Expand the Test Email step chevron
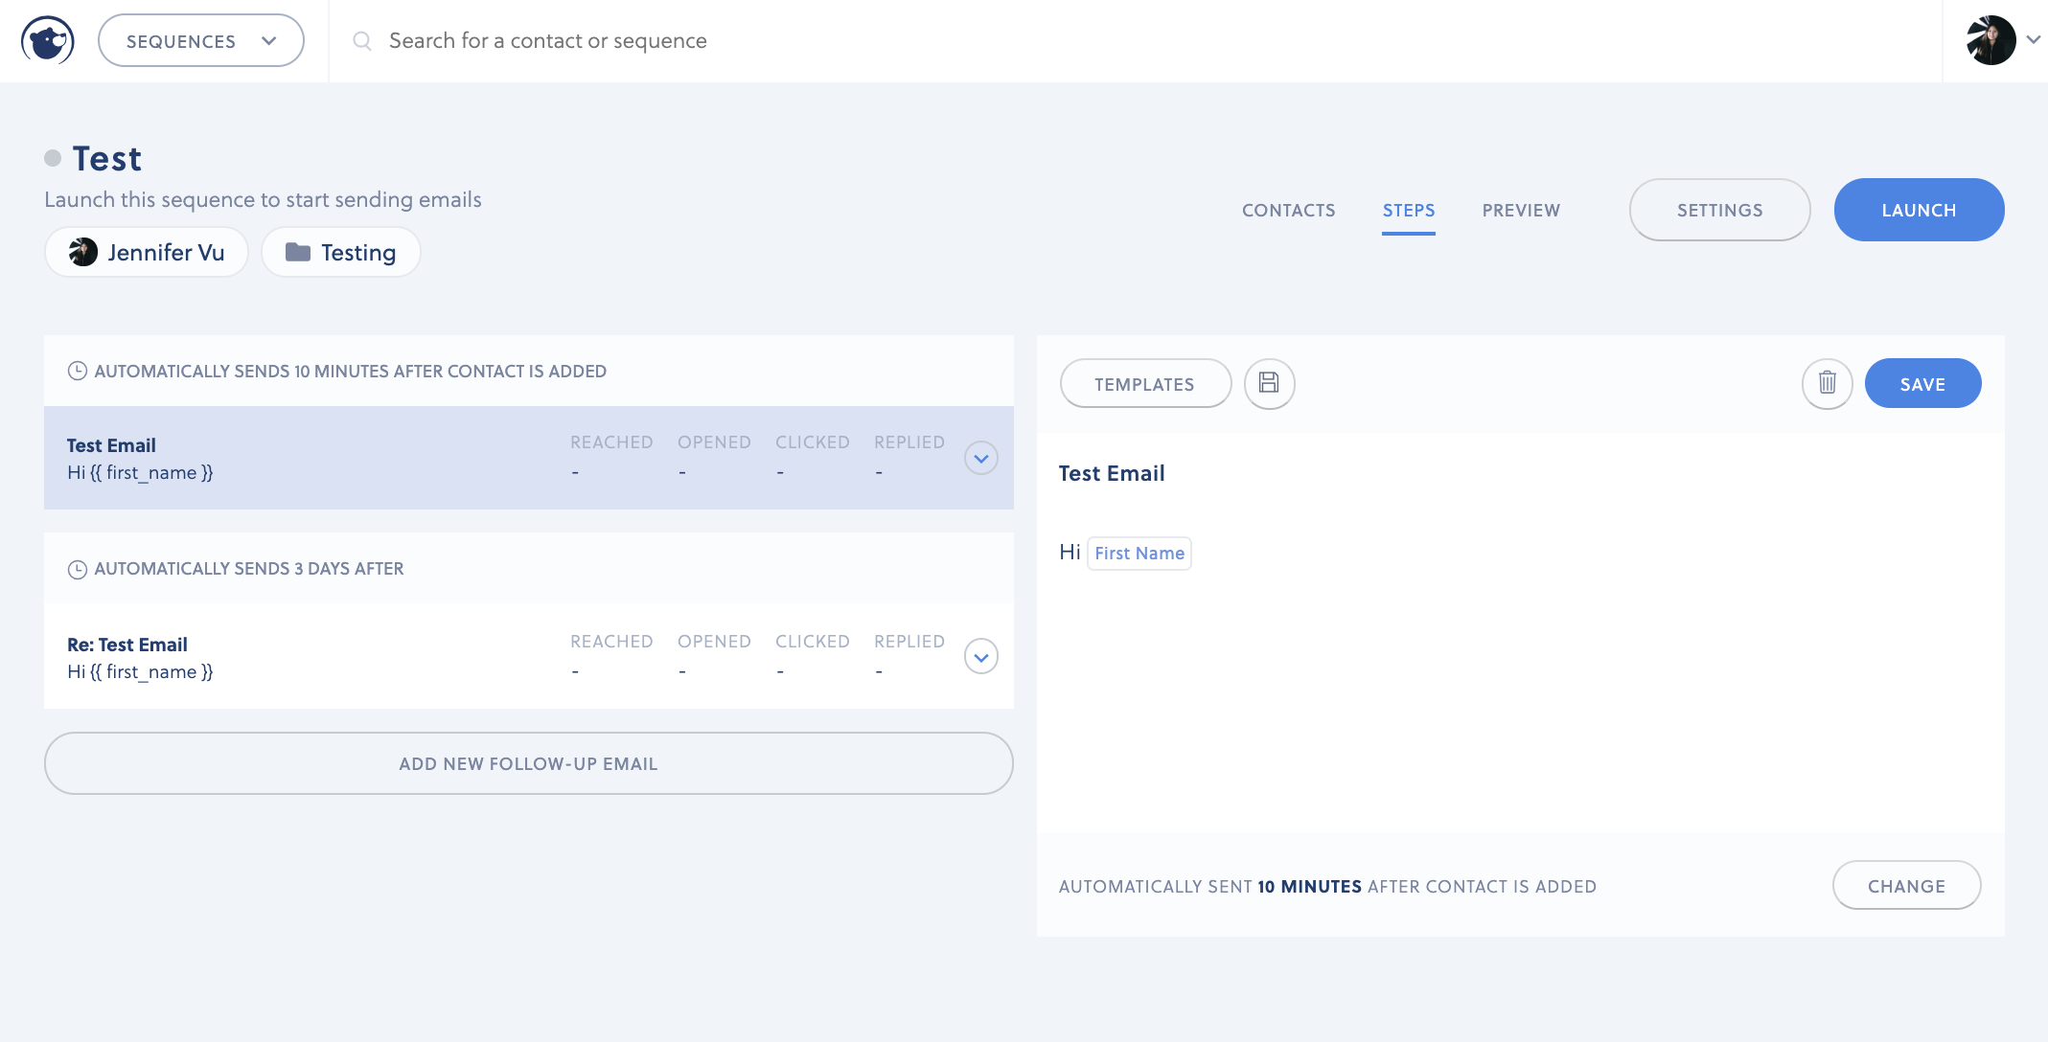Screen dimensions: 2048x1042 tap(980, 458)
